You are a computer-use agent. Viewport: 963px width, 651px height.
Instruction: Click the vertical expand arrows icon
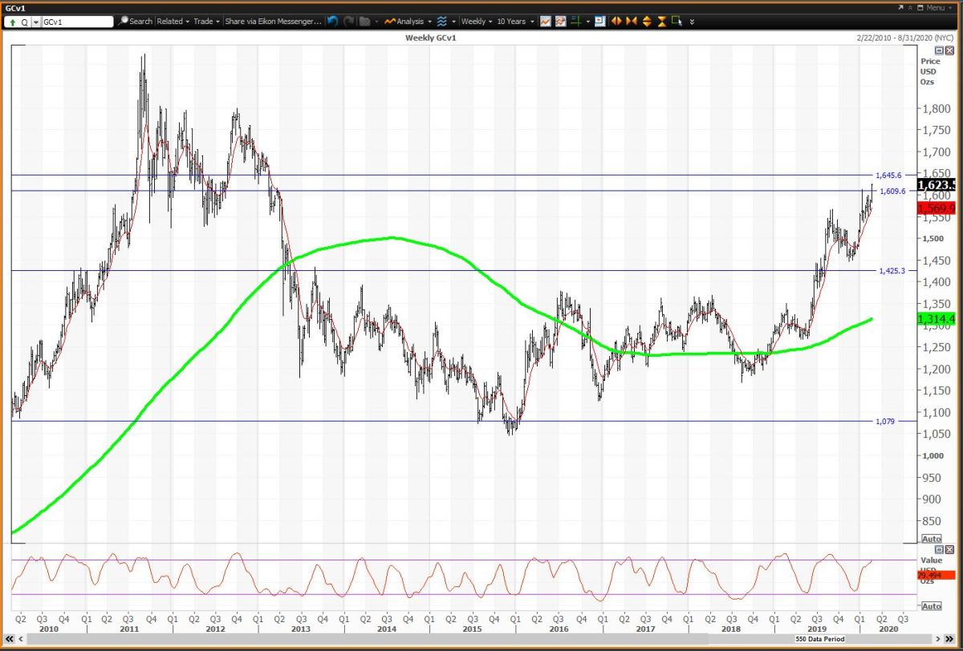[x=647, y=22]
